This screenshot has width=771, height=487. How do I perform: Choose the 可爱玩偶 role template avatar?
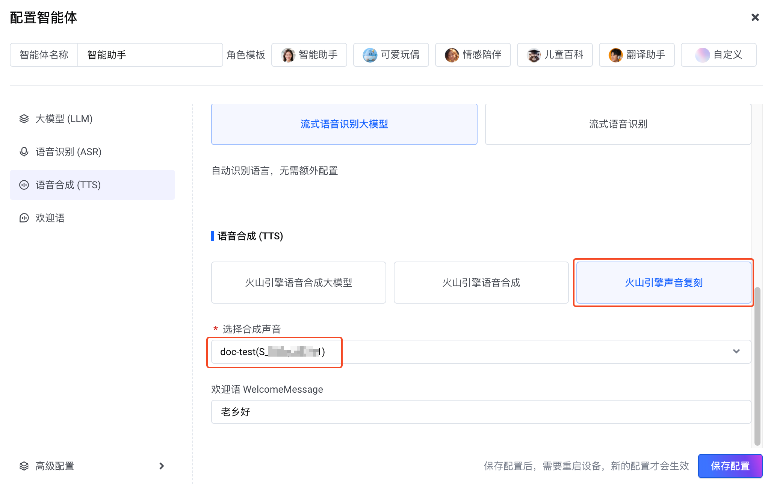pos(370,55)
